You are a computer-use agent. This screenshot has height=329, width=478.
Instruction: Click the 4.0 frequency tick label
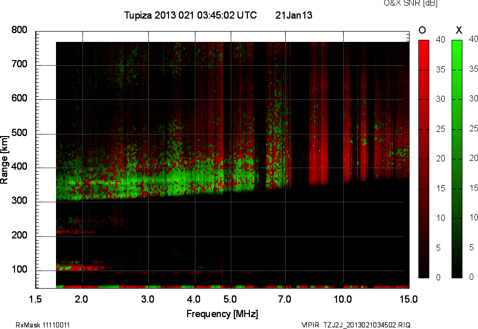(x=194, y=299)
